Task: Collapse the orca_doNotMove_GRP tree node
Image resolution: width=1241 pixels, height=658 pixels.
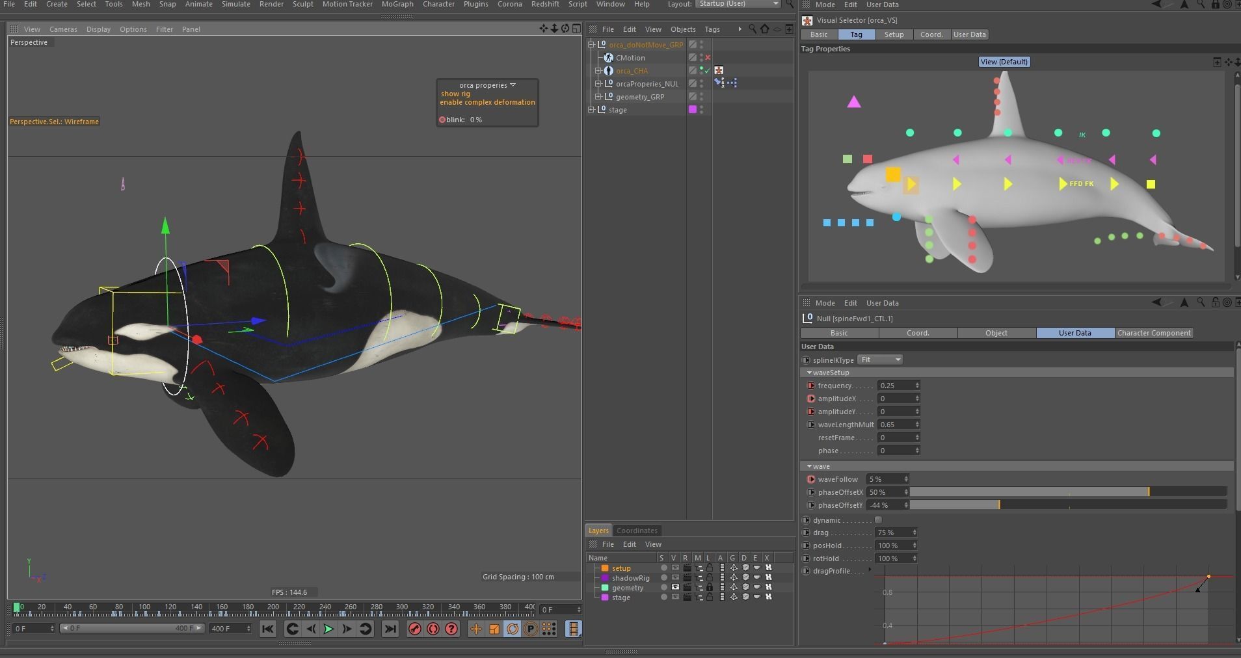Action: pos(591,44)
